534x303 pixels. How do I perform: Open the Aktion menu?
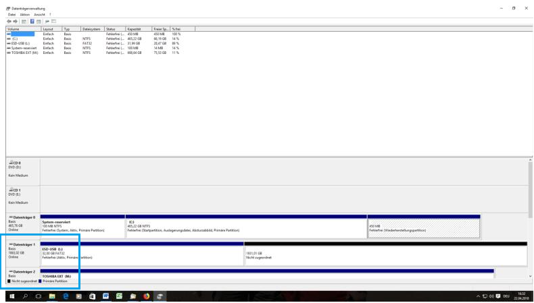(x=25, y=15)
